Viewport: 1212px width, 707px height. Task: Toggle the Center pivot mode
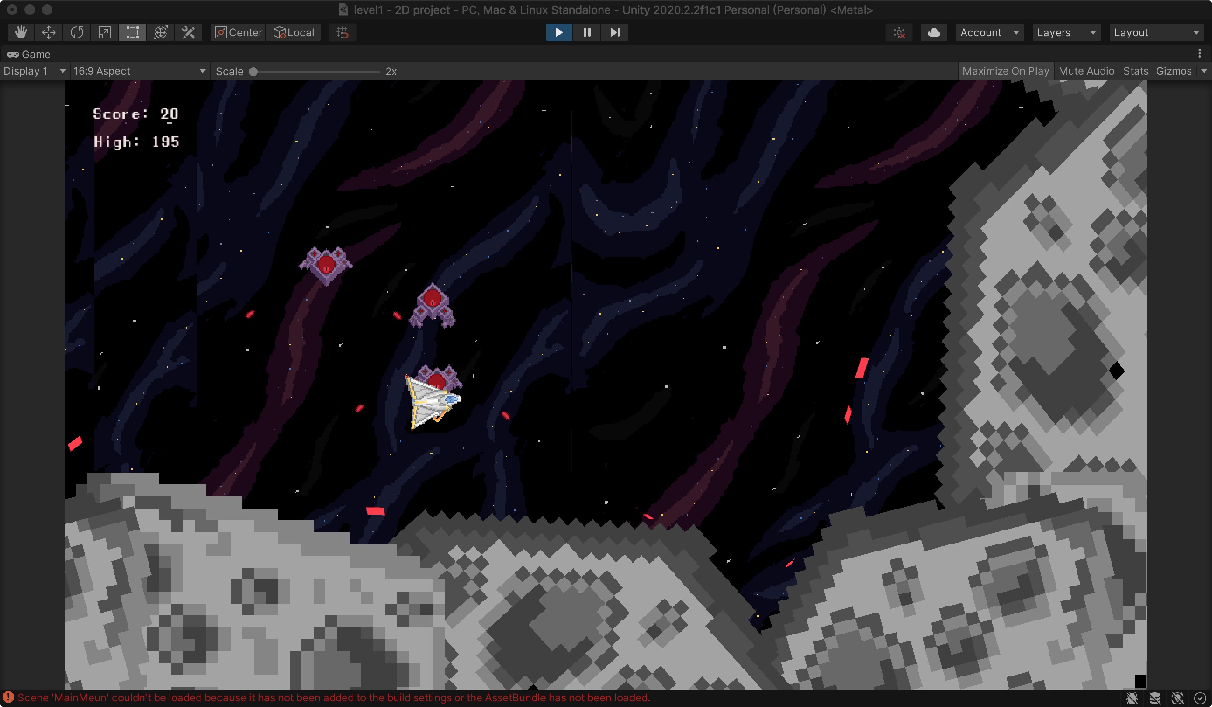(x=238, y=32)
